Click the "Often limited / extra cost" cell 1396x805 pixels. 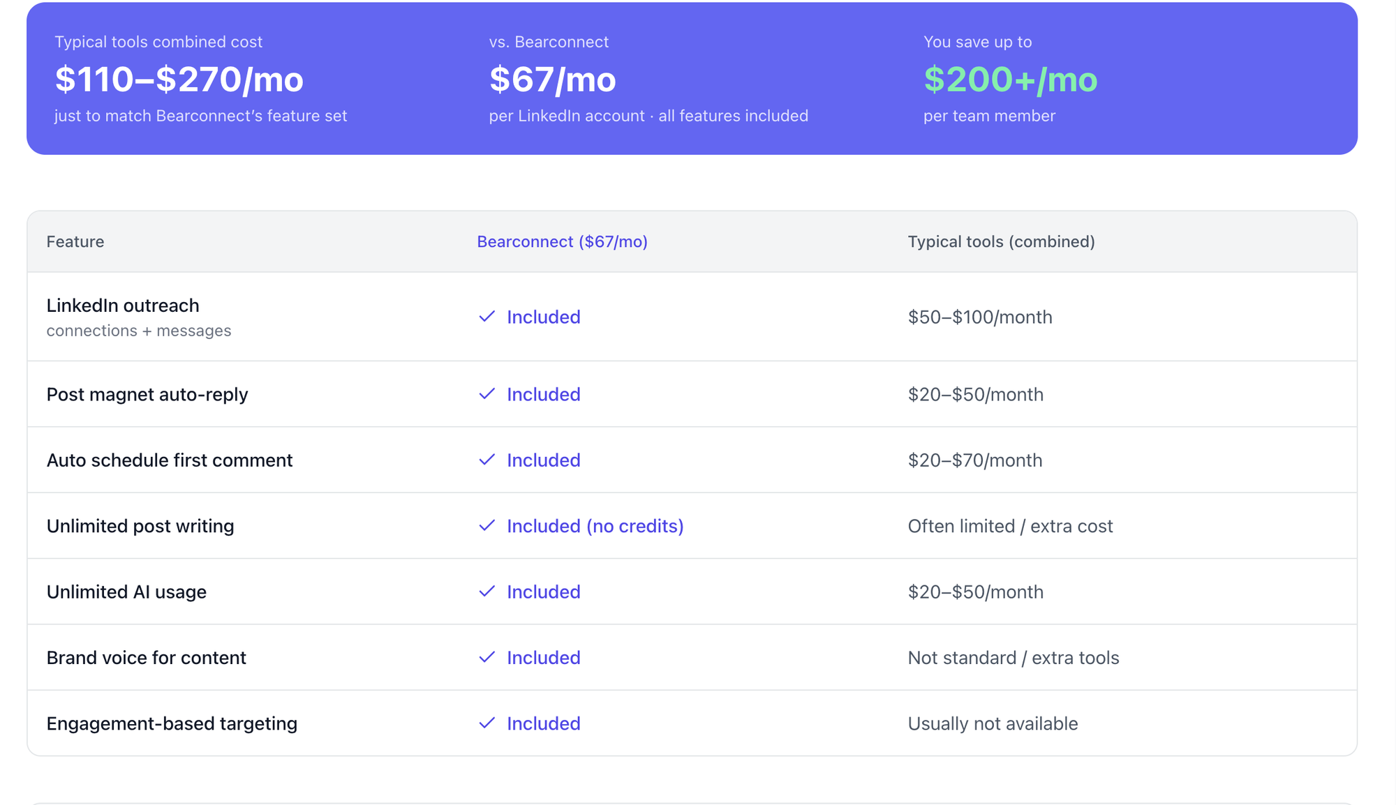pyautogui.click(x=1010, y=526)
